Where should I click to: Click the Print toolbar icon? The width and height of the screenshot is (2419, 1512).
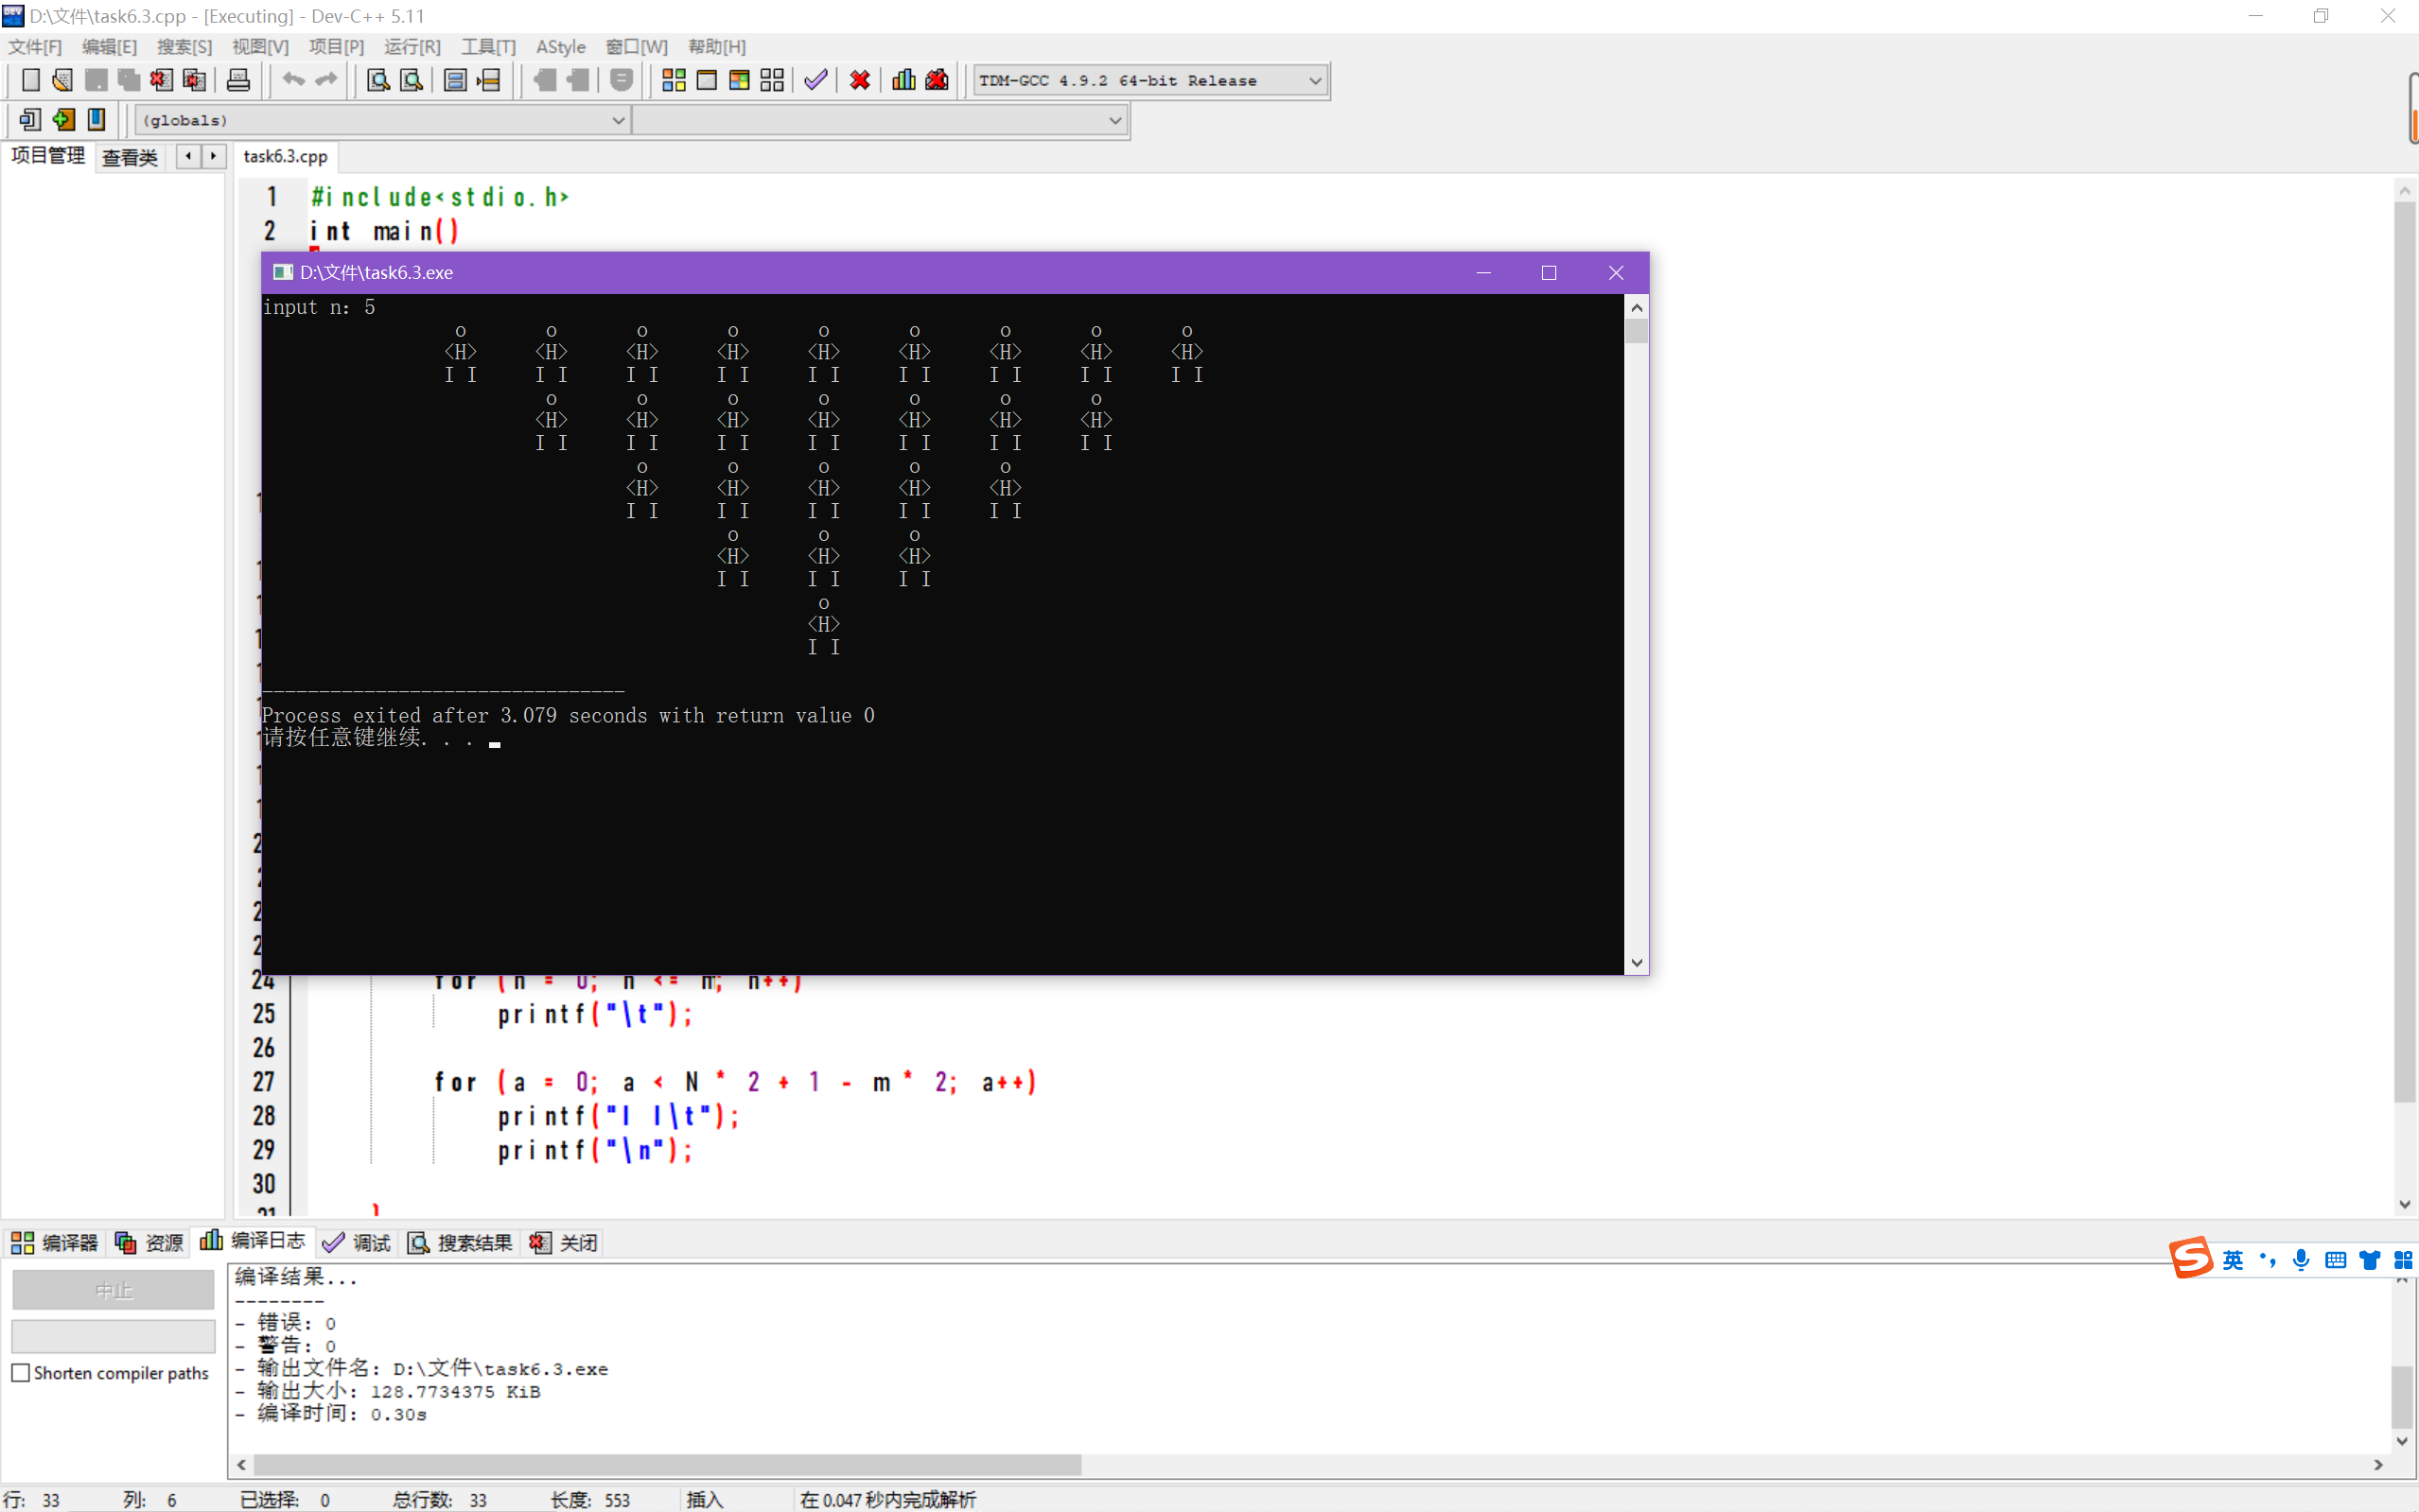click(238, 80)
